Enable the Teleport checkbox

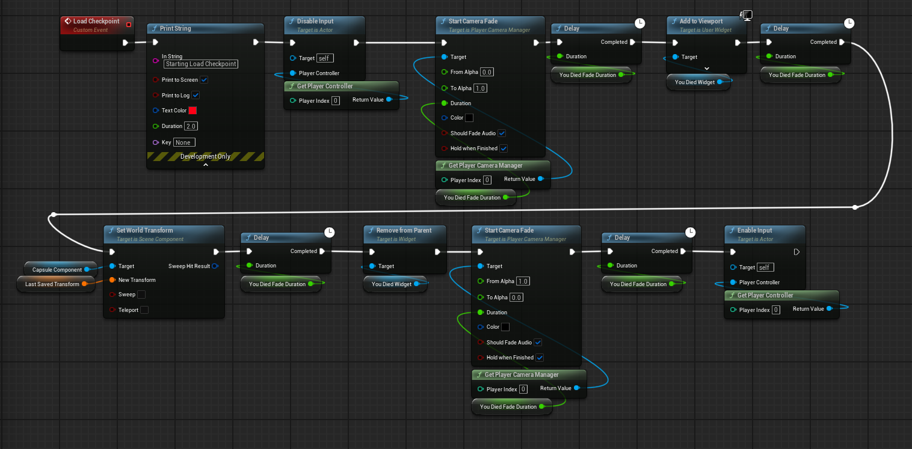point(144,310)
